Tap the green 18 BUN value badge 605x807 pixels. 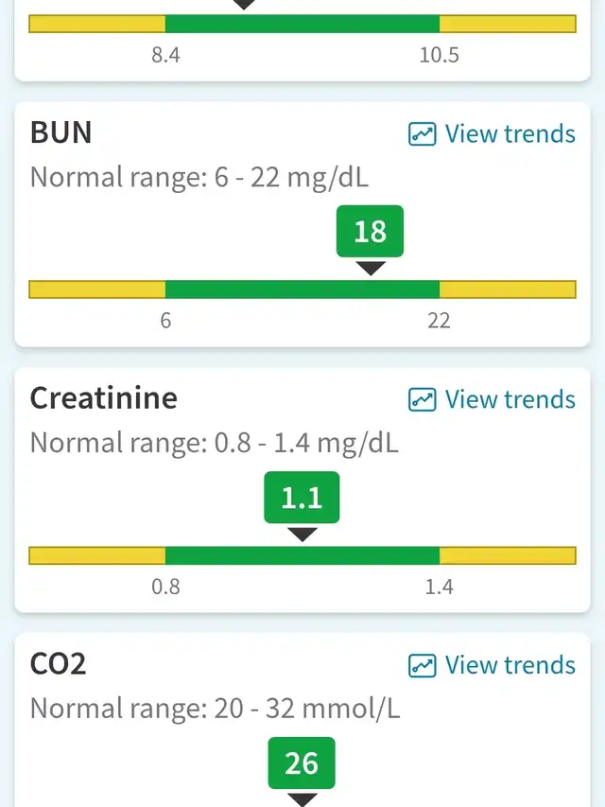click(370, 231)
